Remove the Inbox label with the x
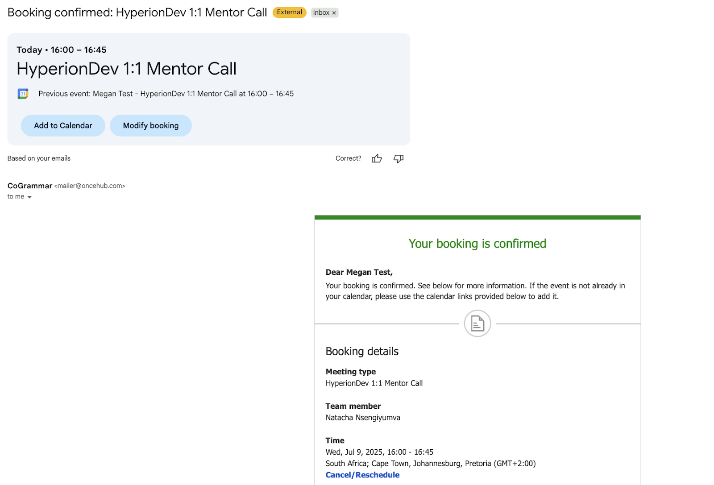 point(334,13)
